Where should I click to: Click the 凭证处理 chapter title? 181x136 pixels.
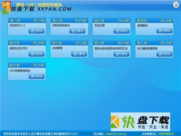[x=100, y=25]
